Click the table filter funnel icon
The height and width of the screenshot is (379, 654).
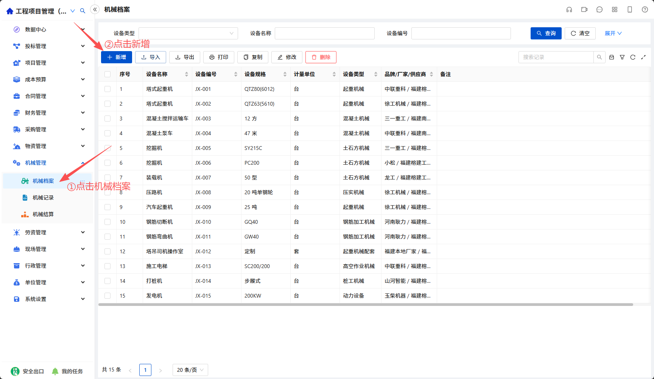coord(622,57)
